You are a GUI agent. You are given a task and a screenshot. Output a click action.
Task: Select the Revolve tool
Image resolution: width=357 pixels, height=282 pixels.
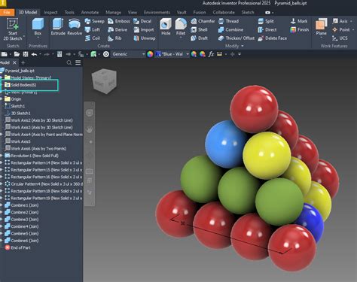tap(75, 27)
